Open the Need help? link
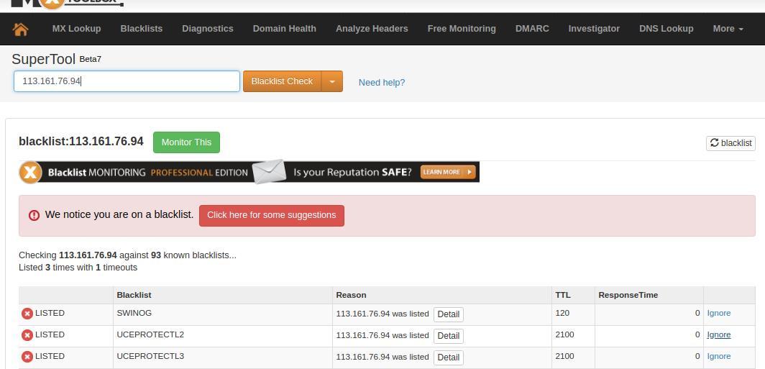 (382, 83)
